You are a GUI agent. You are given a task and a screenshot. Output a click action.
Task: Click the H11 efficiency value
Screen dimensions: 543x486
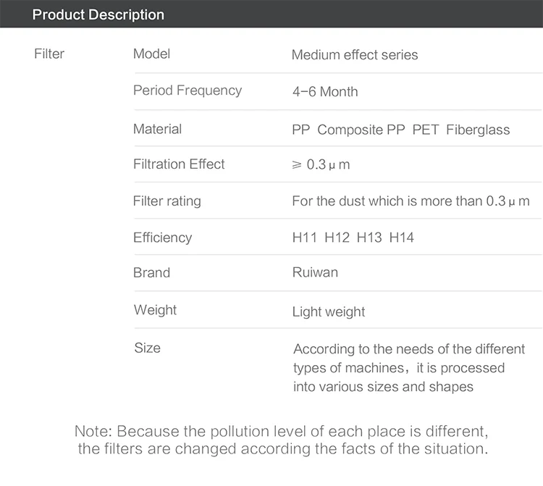tap(304, 238)
